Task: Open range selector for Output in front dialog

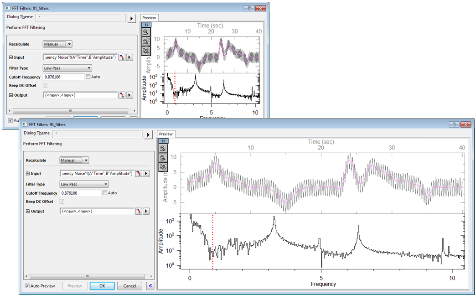Action: click(139, 211)
